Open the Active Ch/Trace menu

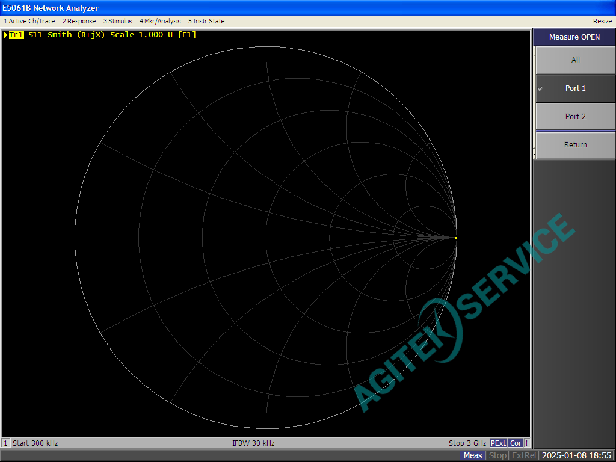click(29, 21)
